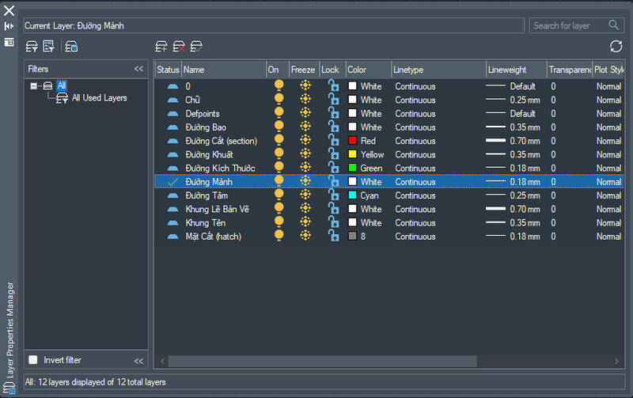Click the horizontal scrollbar thumb
The height and width of the screenshot is (398, 633).
click(x=323, y=362)
